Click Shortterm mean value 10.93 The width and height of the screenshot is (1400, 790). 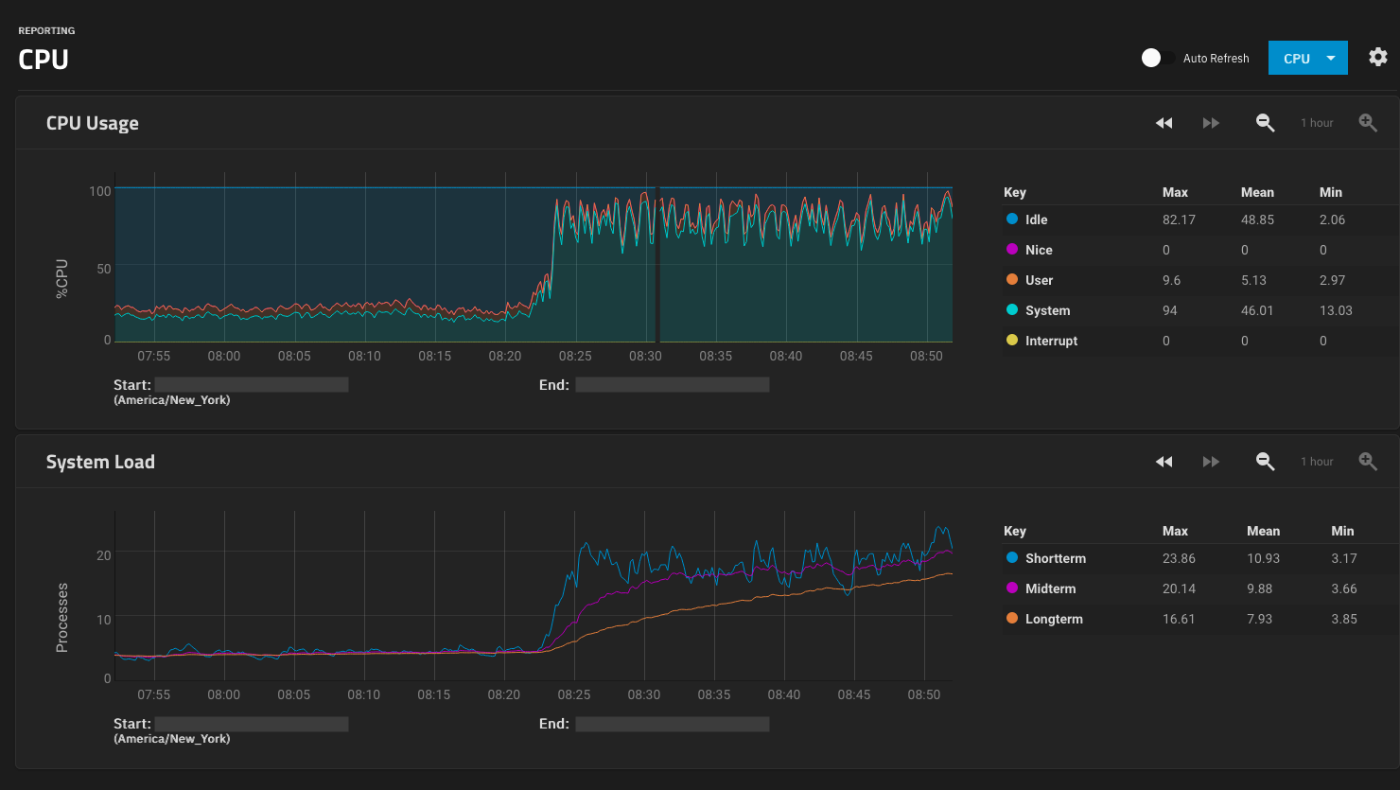tap(1263, 558)
